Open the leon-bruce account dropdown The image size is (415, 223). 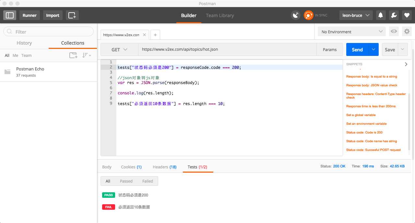point(356,15)
